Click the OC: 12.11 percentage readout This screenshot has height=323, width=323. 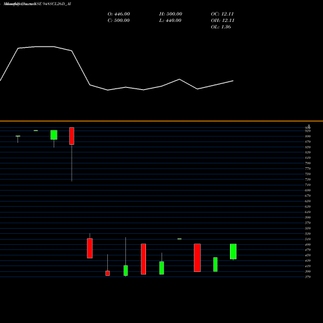[x=222, y=14]
